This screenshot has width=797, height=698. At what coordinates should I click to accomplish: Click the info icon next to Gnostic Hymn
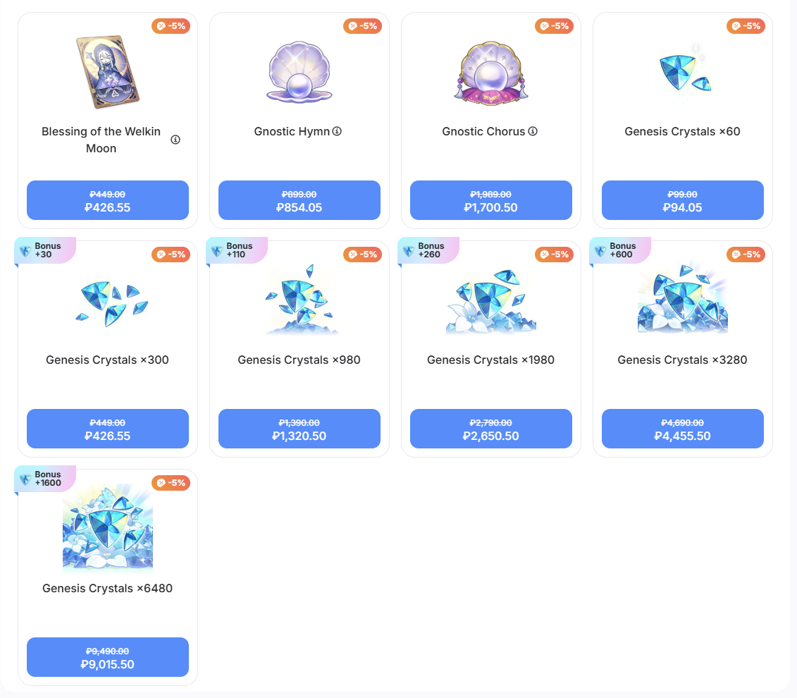pos(337,131)
